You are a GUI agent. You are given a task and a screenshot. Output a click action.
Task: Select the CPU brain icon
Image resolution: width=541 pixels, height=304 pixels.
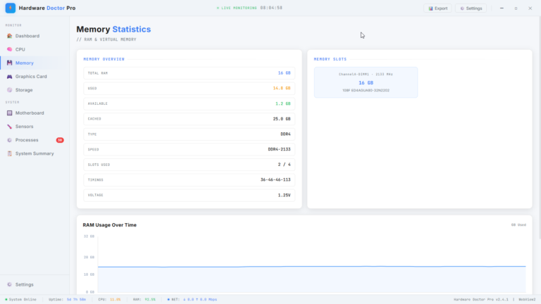point(9,49)
